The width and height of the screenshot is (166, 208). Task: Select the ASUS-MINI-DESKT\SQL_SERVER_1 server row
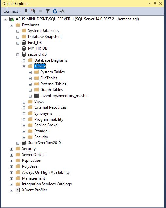coord(77,19)
